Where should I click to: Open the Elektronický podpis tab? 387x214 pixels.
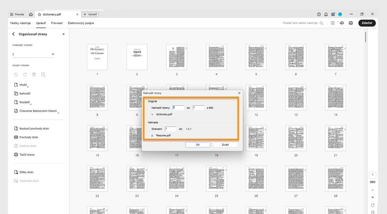[81, 23]
